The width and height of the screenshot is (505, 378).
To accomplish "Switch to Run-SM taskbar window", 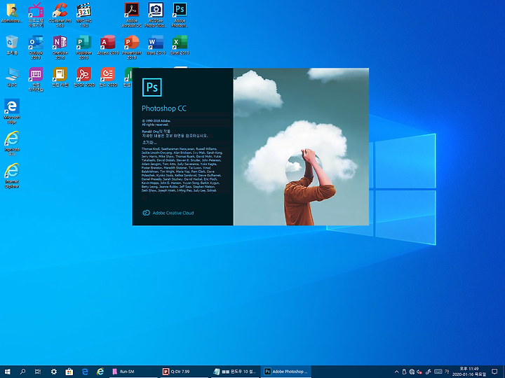I will click(x=133, y=372).
